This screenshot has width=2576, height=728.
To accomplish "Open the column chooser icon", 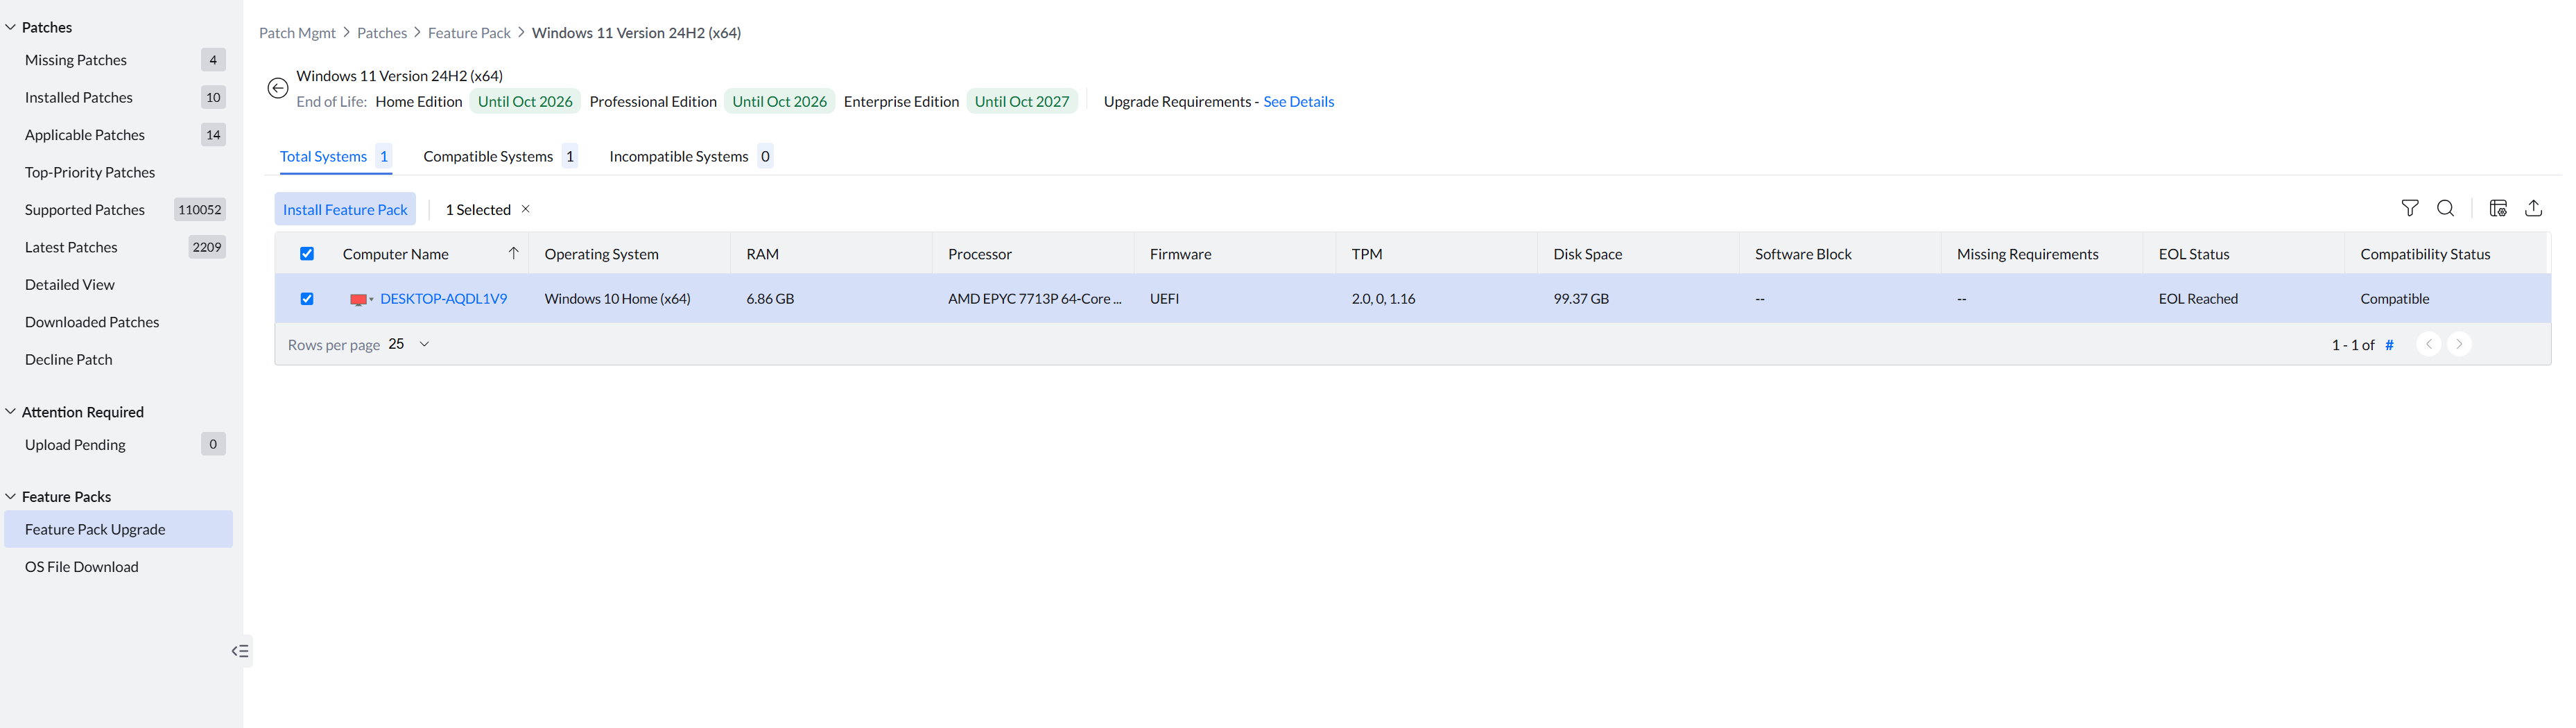I will coord(2498,208).
